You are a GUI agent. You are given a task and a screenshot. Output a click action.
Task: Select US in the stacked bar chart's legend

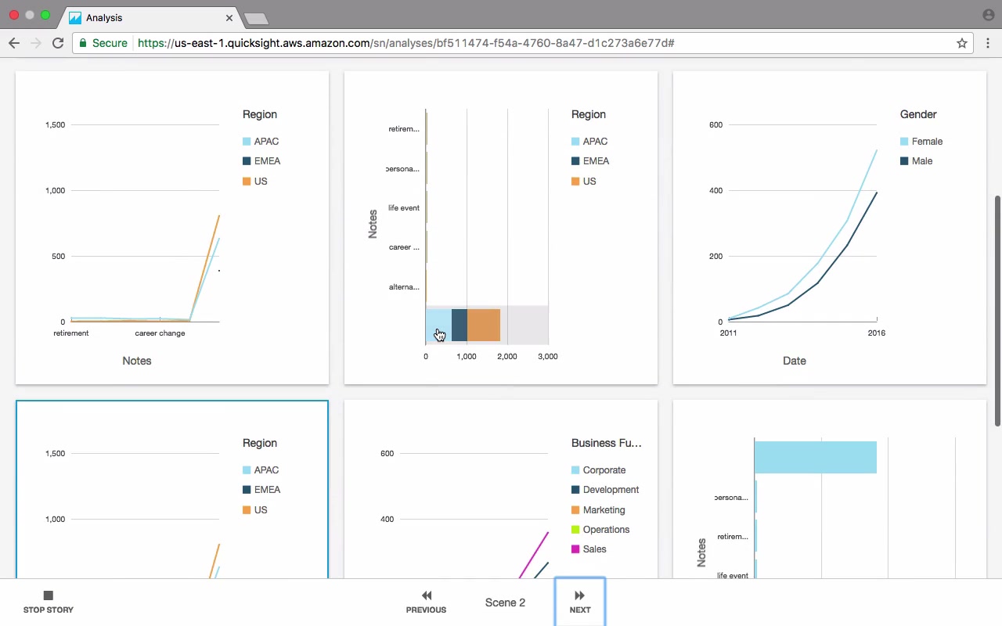point(584,182)
